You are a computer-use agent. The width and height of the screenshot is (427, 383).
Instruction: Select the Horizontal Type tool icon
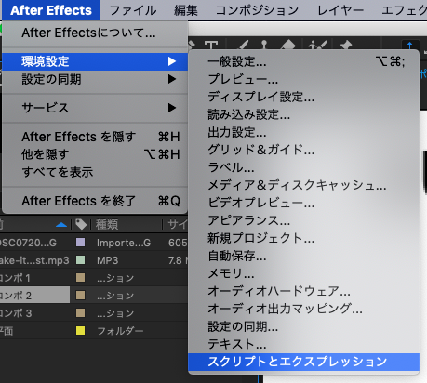[211, 46]
